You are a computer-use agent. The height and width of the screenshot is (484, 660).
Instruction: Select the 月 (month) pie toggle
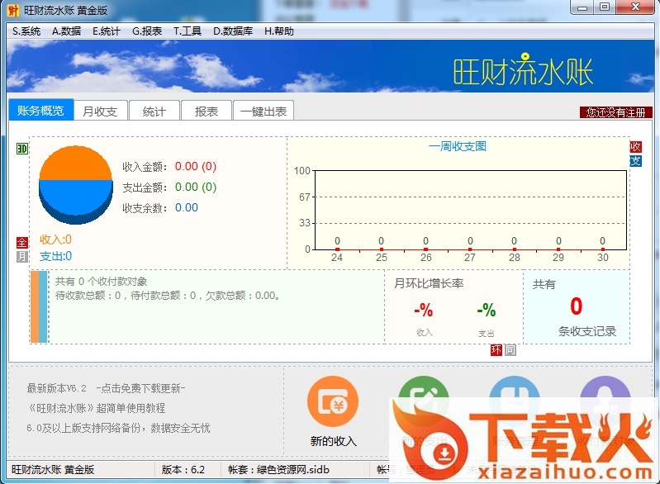coord(21,256)
